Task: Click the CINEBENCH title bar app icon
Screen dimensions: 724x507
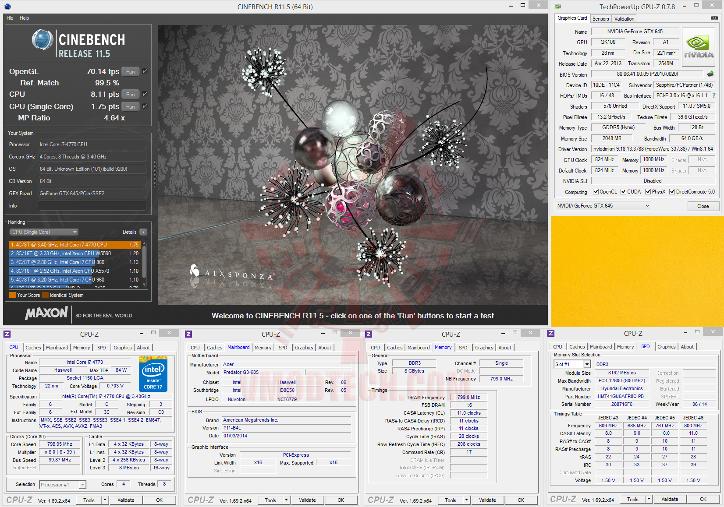Action: click(7, 7)
